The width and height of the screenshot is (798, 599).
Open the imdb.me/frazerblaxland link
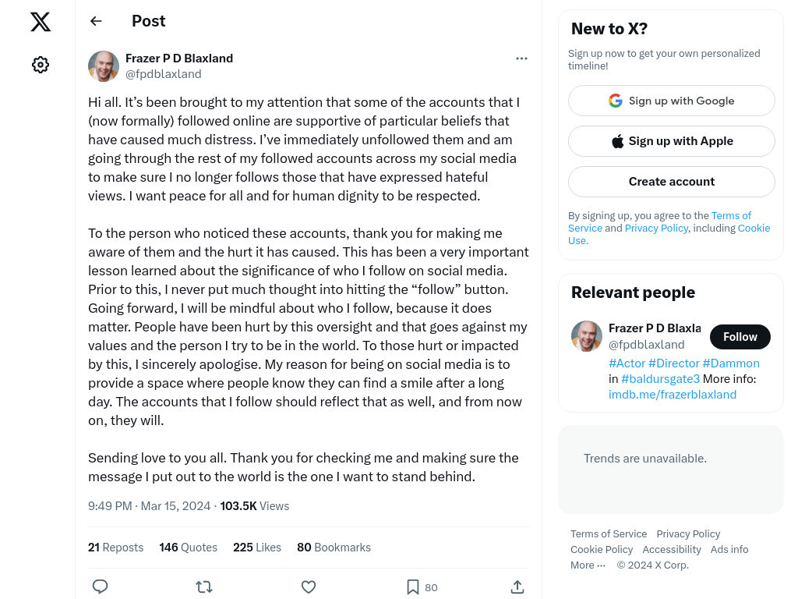tap(673, 395)
